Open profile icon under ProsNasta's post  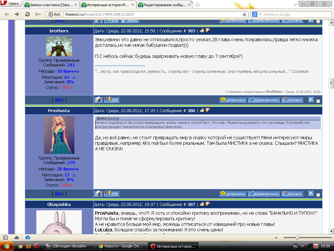point(99,193)
